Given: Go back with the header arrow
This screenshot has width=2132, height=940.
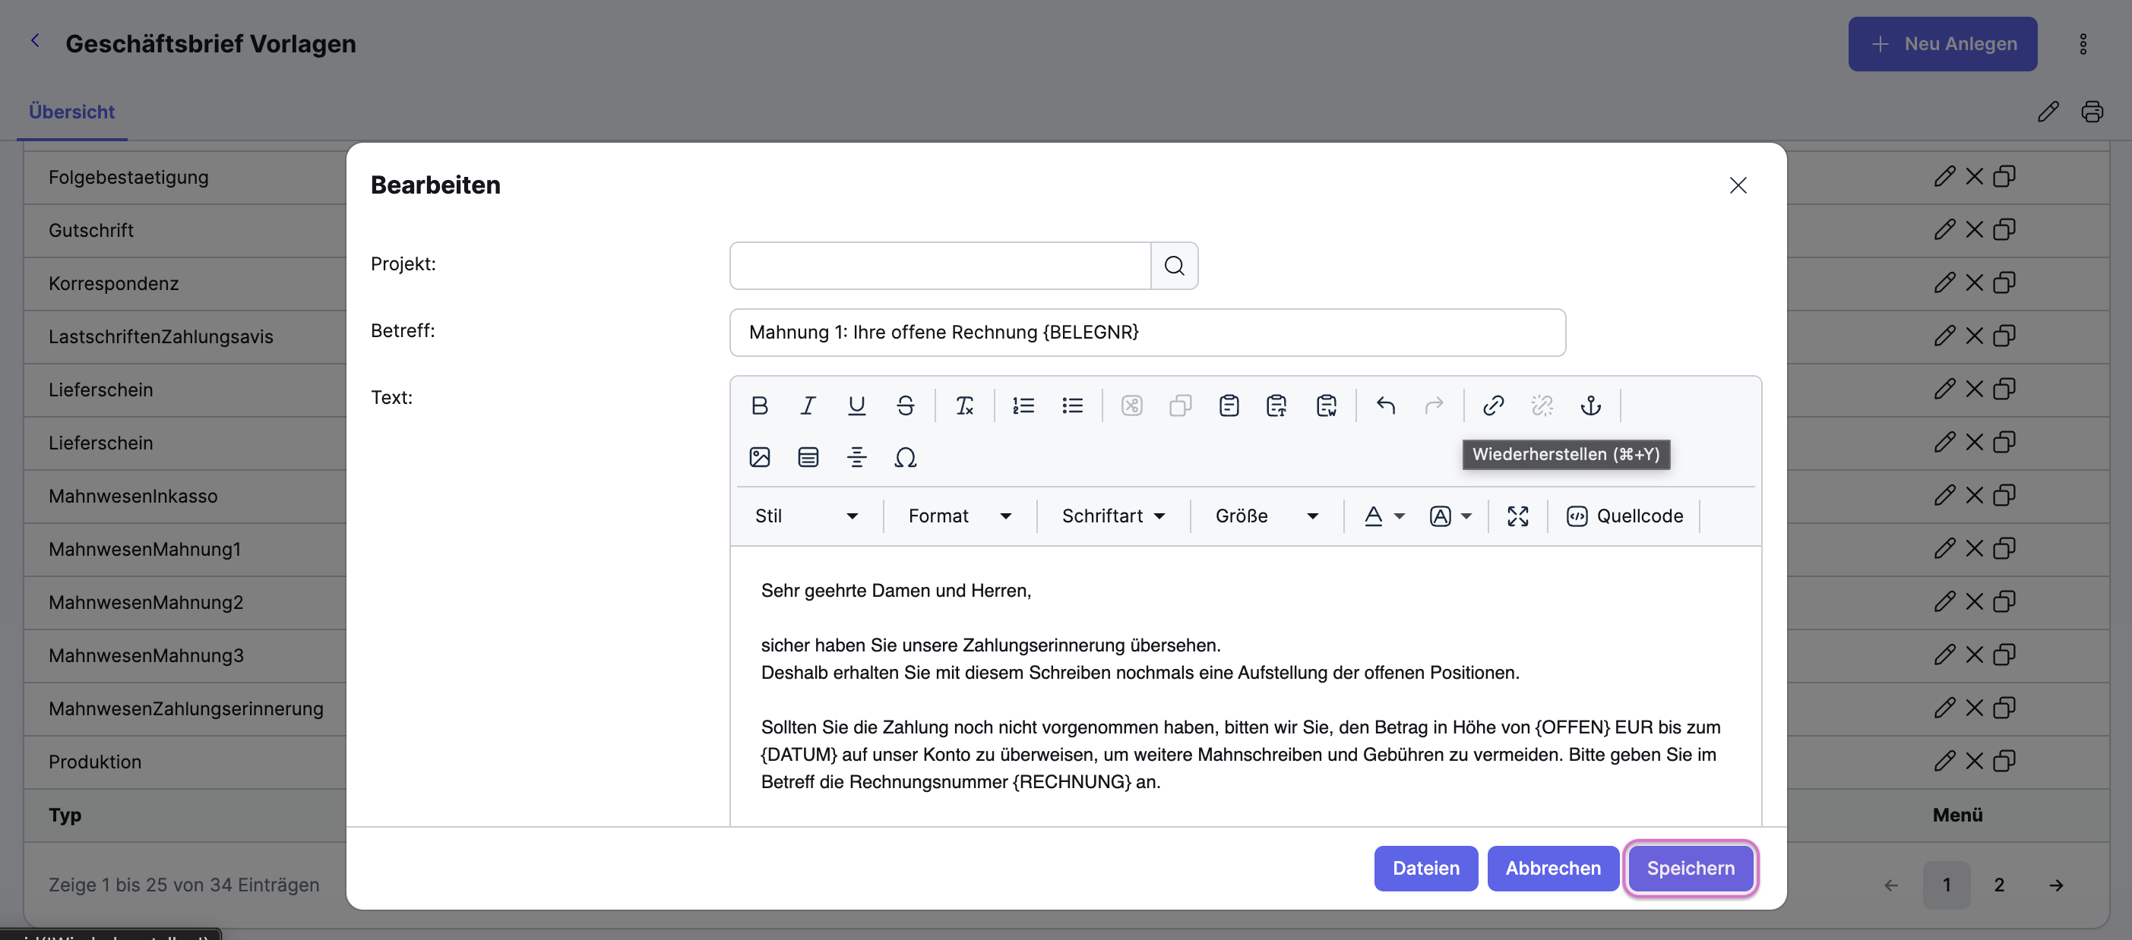Looking at the screenshot, I should 35,40.
